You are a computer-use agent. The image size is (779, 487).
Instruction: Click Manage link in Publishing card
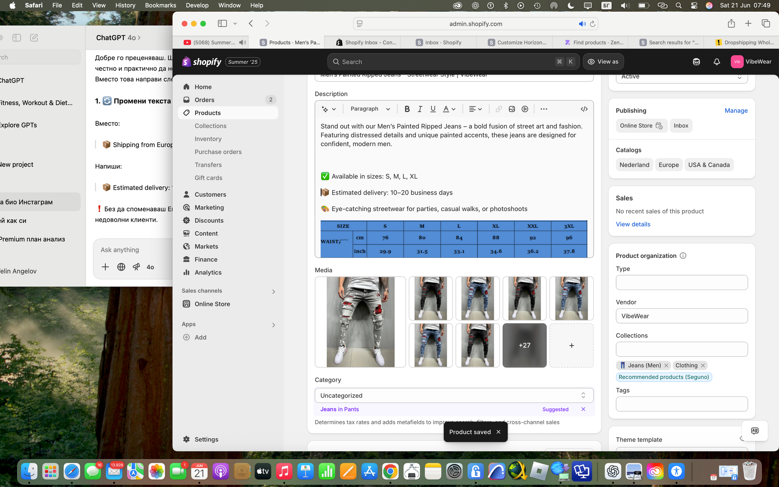point(736,111)
